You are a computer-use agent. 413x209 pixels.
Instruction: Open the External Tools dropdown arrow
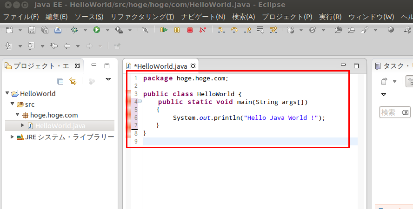130,30
